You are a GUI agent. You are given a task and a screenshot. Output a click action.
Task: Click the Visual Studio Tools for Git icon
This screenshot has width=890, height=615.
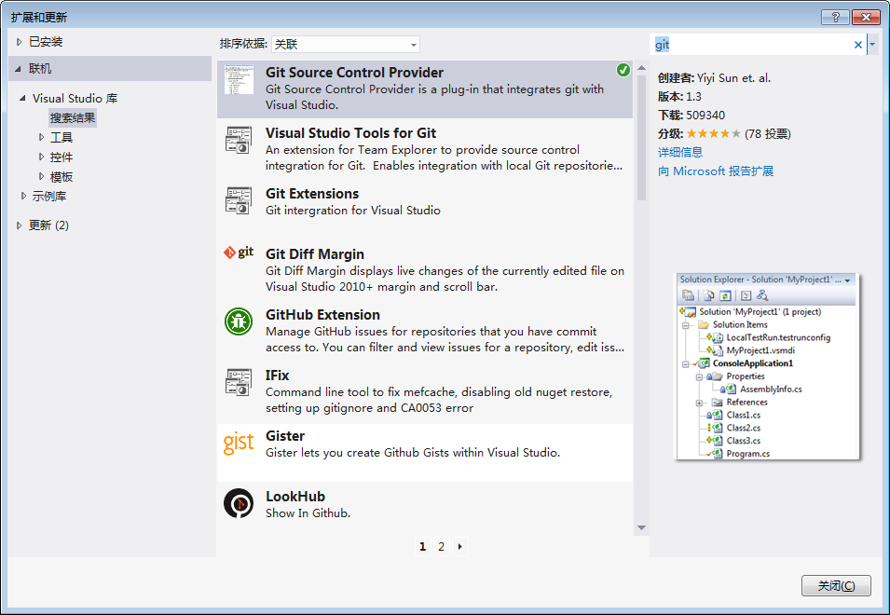[239, 140]
